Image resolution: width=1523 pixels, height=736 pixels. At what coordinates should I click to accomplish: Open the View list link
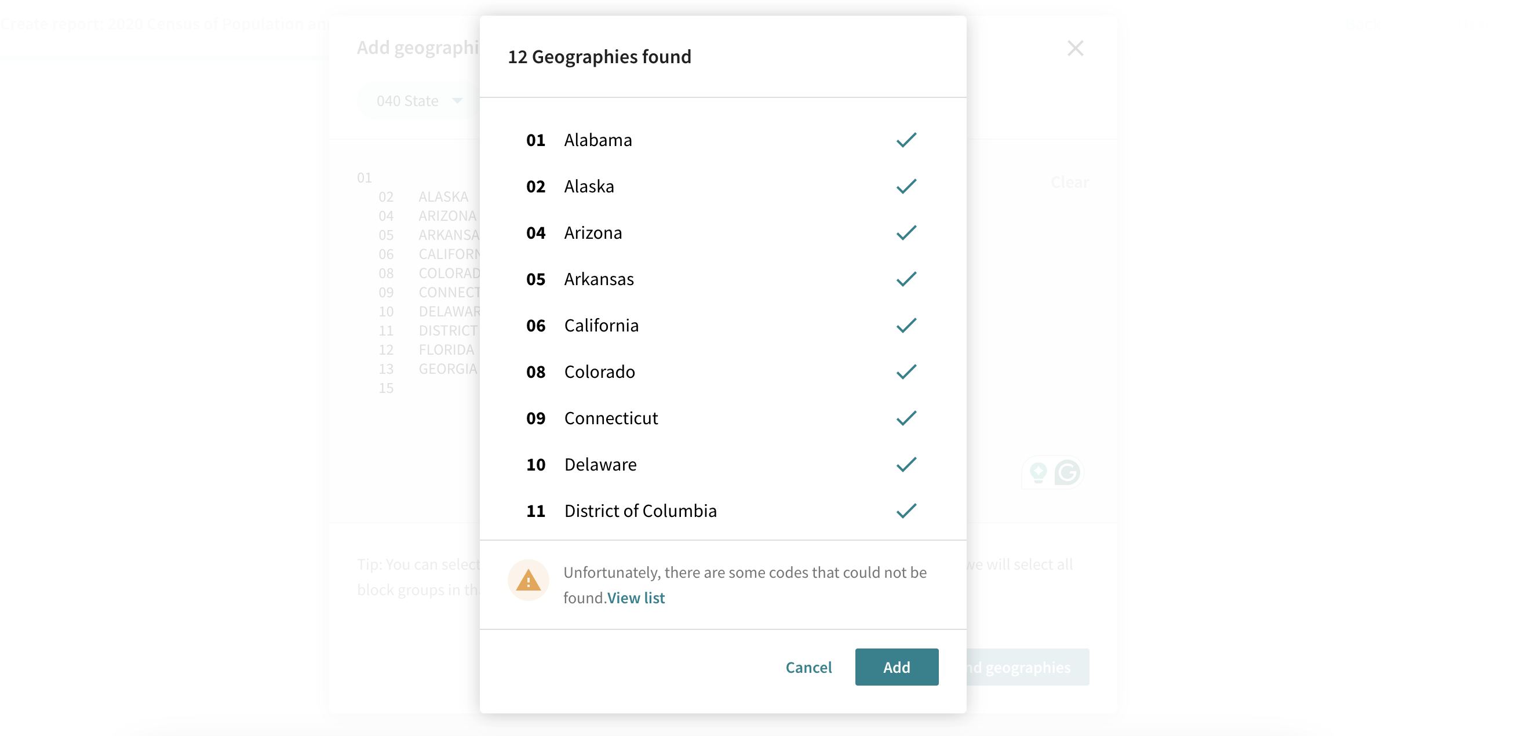[x=636, y=597]
